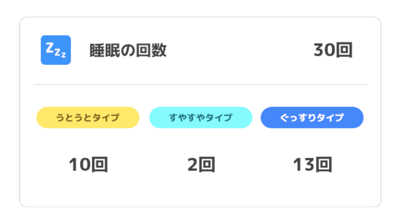Click the smallest z in the sleep icon

click(64, 55)
